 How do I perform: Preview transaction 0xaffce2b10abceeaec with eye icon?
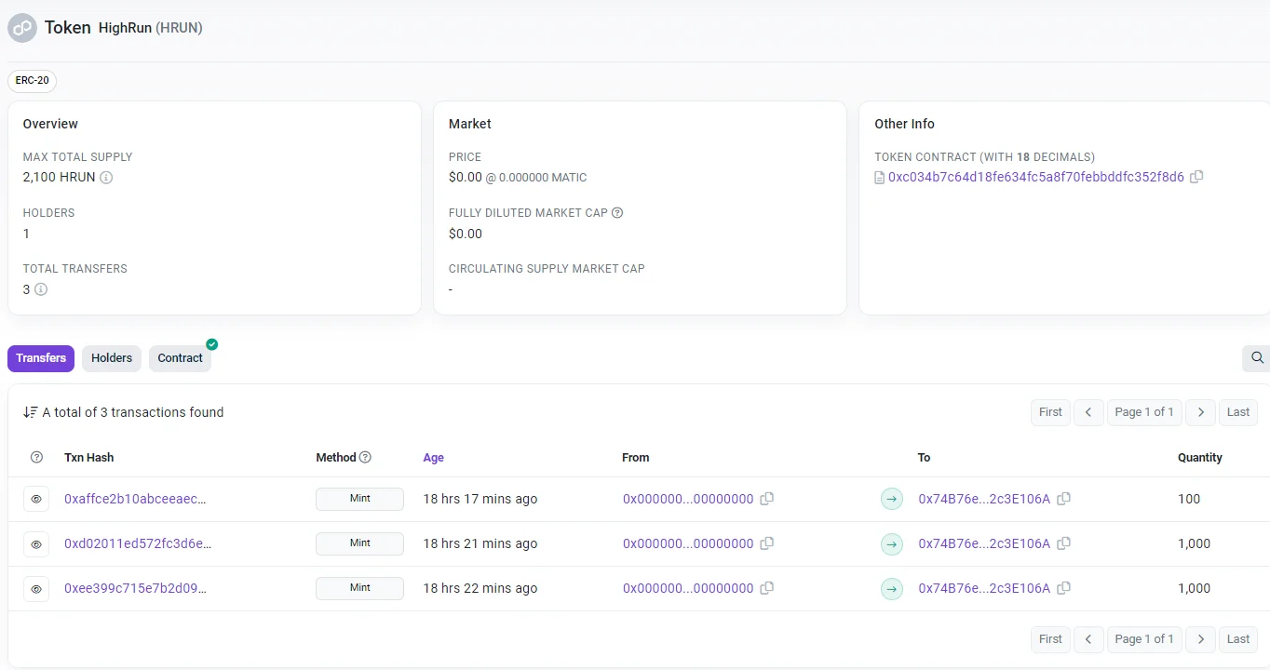coord(36,500)
